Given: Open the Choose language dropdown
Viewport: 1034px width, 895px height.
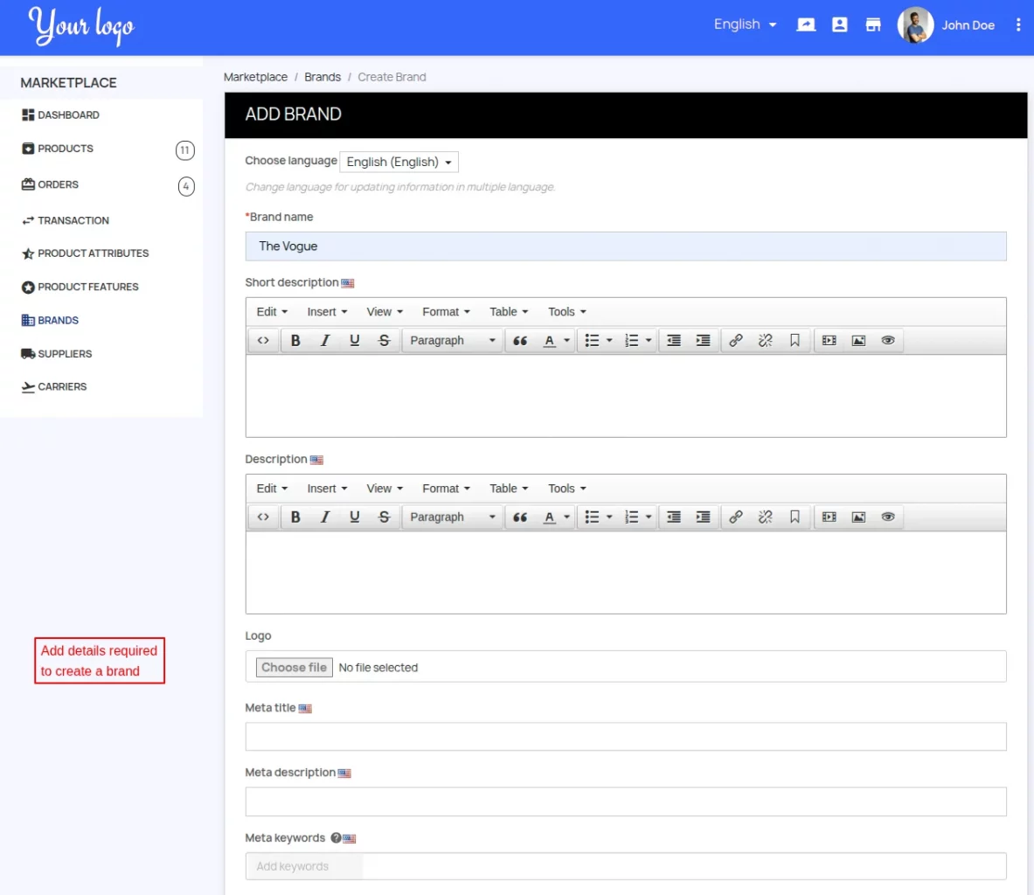Looking at the screenshot, I should [x=399, y=163].
